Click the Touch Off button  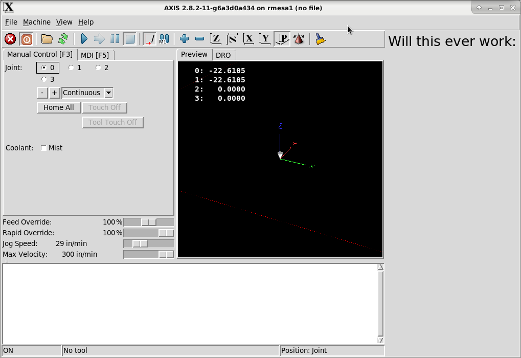point(104,108)
